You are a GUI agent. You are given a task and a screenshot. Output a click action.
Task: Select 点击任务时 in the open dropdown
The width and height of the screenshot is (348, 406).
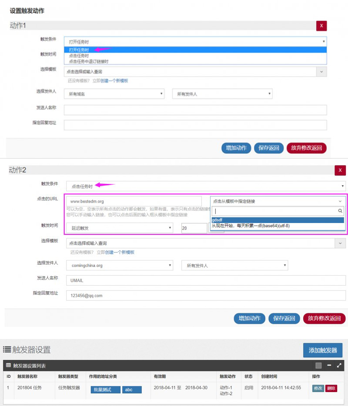click(x=79, y=56)
